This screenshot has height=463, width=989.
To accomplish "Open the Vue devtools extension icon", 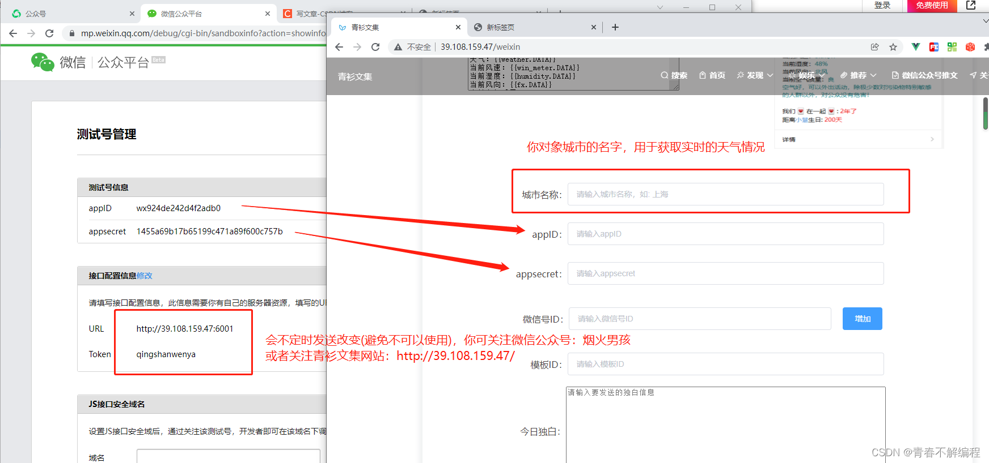I will click(916, 47).
